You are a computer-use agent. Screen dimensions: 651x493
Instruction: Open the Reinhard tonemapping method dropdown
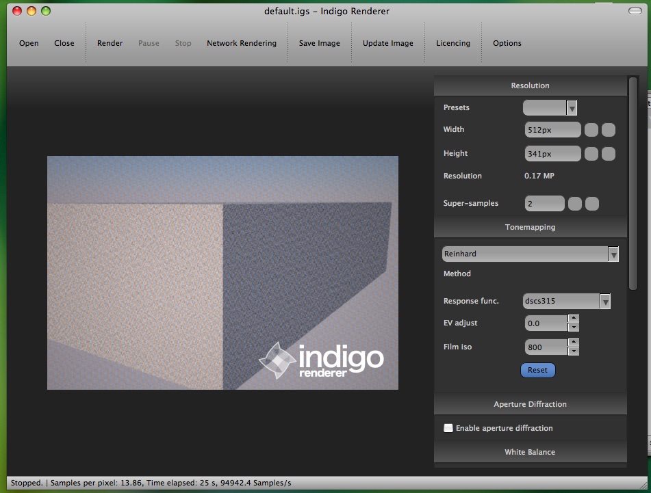tap(531, 254)
